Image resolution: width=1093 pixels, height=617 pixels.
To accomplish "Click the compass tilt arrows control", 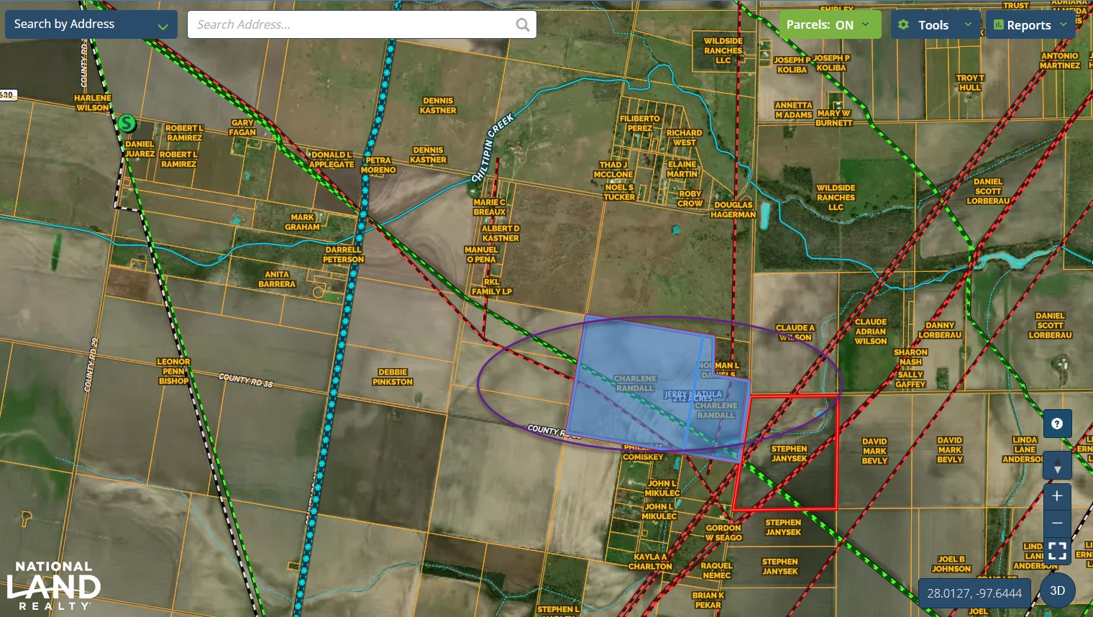I will 1057,465.
